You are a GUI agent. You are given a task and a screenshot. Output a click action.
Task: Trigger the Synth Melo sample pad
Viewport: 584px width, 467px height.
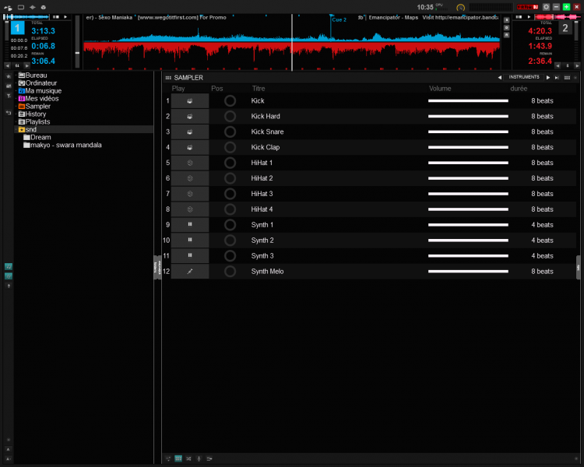(190, 272)
